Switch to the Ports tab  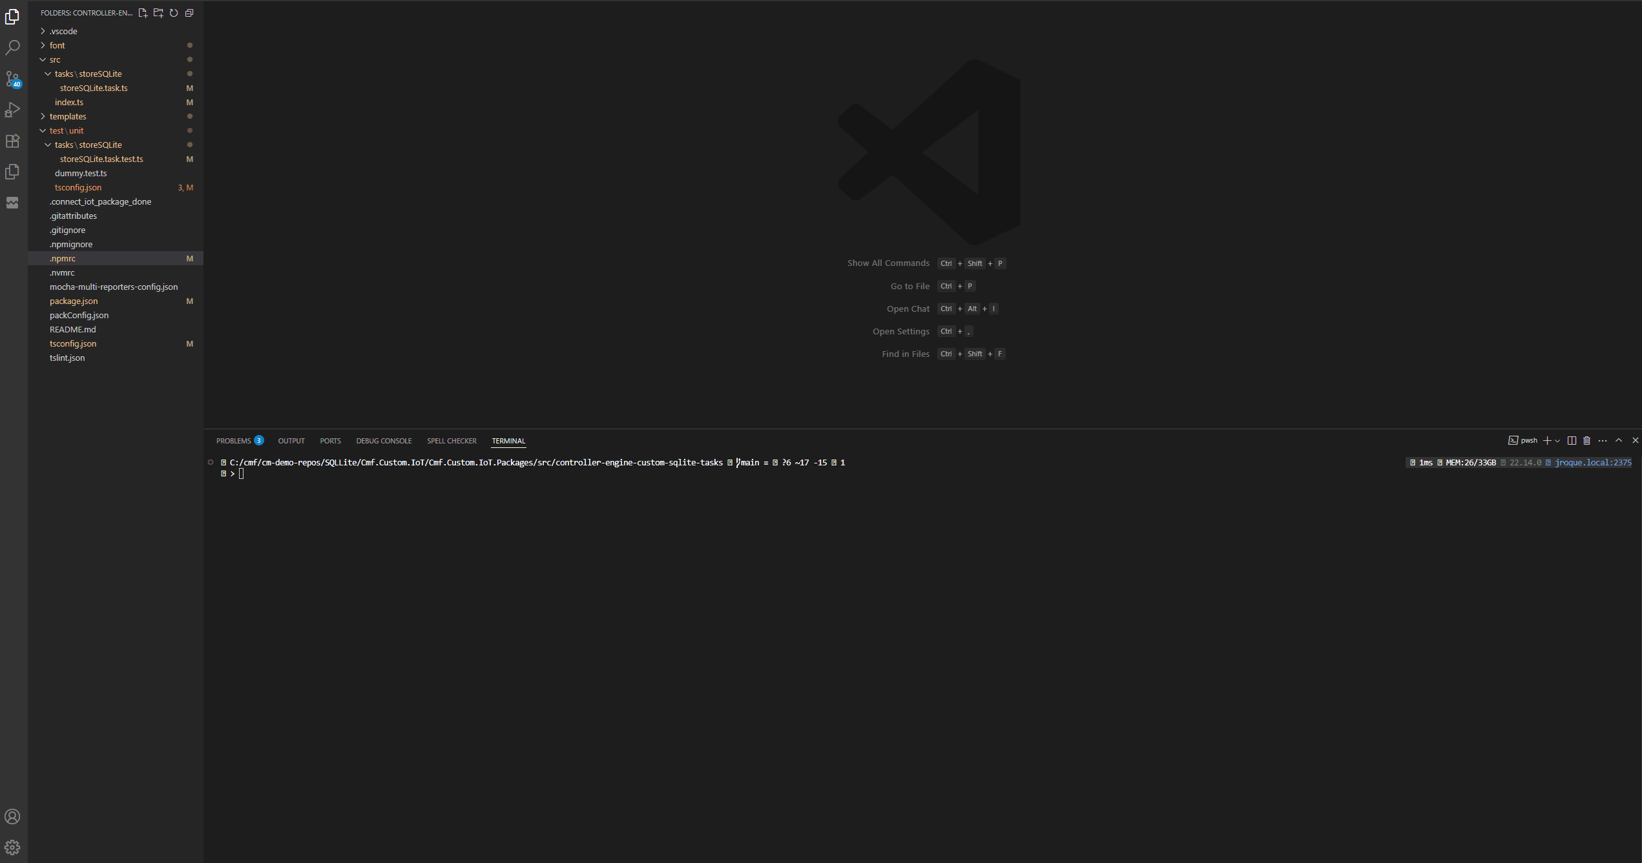click(x=330, y=441)
